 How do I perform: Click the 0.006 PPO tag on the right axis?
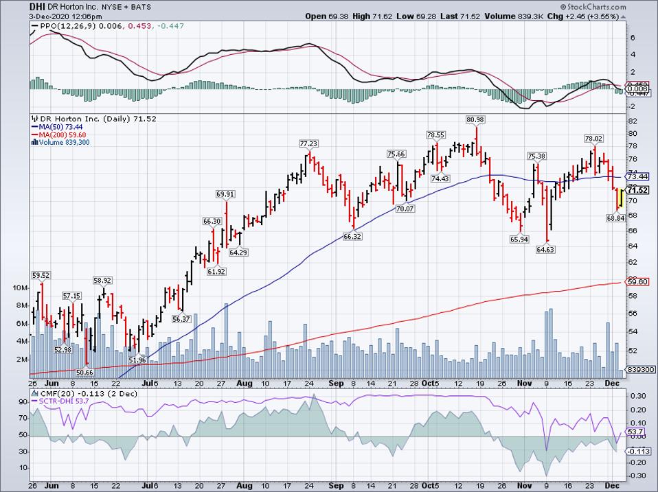tap(637, 89)
